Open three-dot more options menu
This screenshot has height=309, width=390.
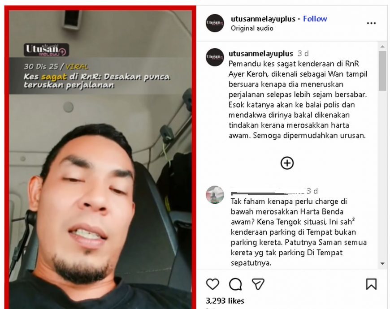click(x=371, y=23)
